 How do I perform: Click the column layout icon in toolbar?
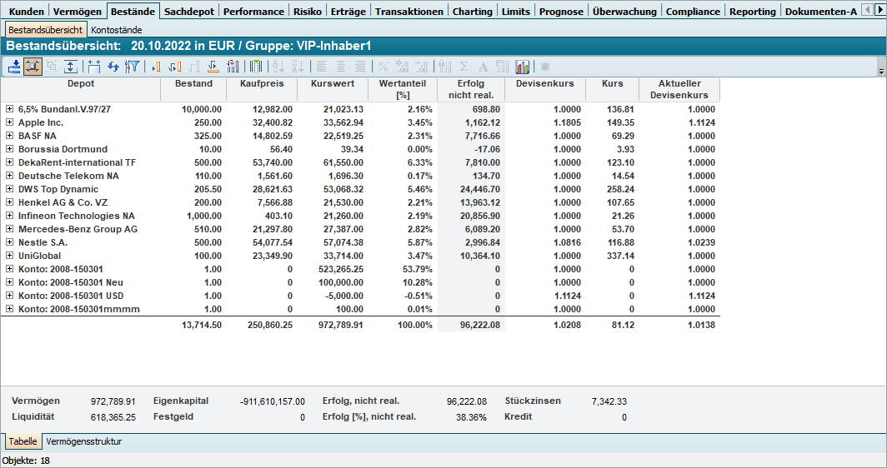256,67
